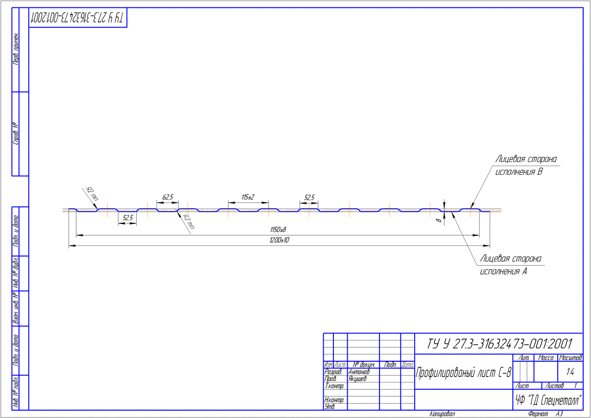Viewport: 591px width, 418px height.
Task: Click the Масштаб header cell
Action: 571,358
